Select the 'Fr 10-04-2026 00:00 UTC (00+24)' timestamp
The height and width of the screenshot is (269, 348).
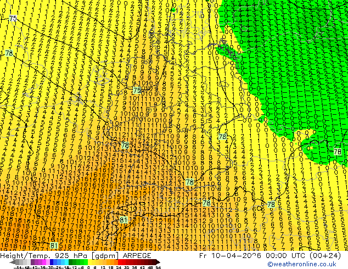point(270,256)
